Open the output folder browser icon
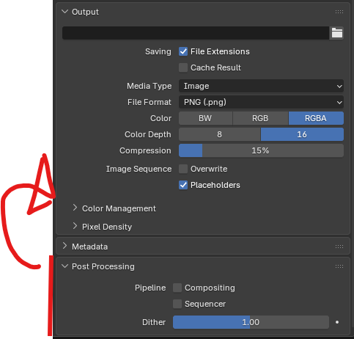Image resolution: width=354 pixels, height=339 pixels. pos(337,33)
